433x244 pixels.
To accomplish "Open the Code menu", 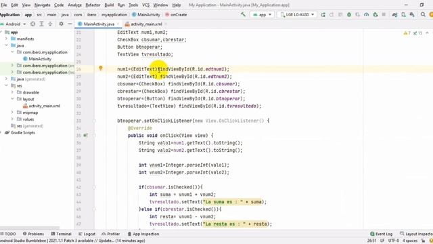I will click(x=59, y=5).
